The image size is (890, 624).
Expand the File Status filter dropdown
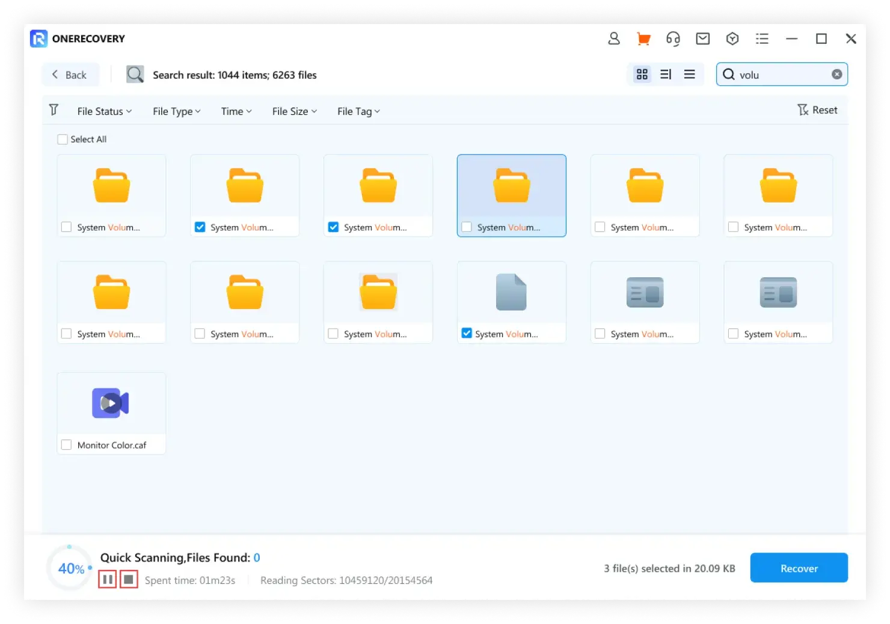[104, 111]
